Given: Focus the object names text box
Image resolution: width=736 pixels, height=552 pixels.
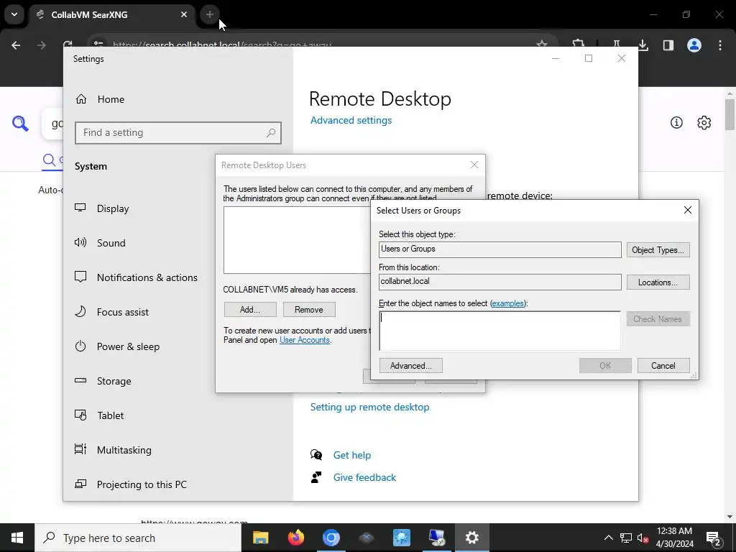Looking at the screenshot, I should tap(500, 331).
